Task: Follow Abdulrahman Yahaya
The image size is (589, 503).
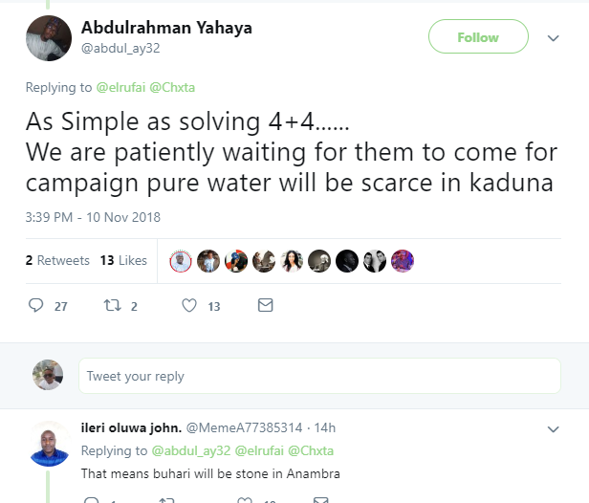Action: tap(478, 37)
